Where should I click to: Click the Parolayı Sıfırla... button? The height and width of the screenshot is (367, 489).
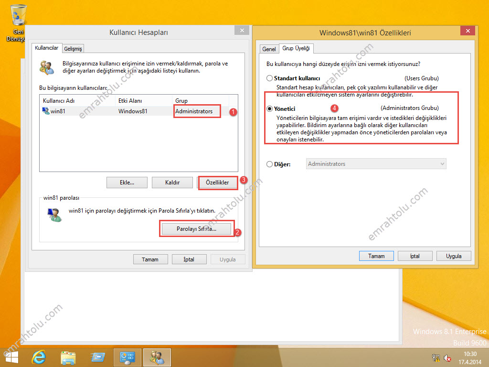[x=196, y=229]
